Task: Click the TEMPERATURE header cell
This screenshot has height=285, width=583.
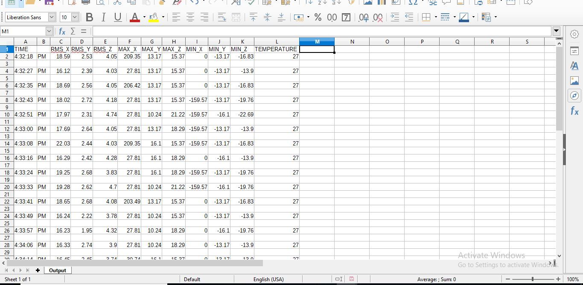Action: [x=277, y=49]
